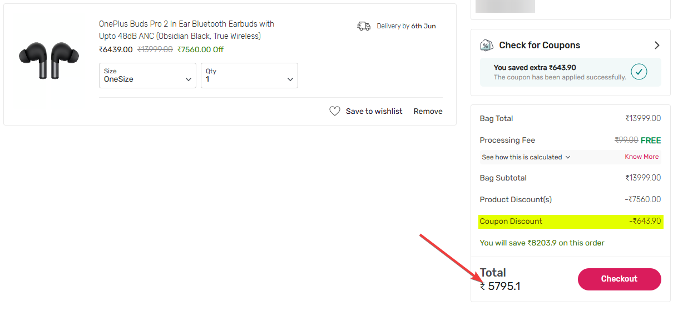Viewport: 673px width, 311px height.
Task: Click the Know More link
Action: [641, 157]
